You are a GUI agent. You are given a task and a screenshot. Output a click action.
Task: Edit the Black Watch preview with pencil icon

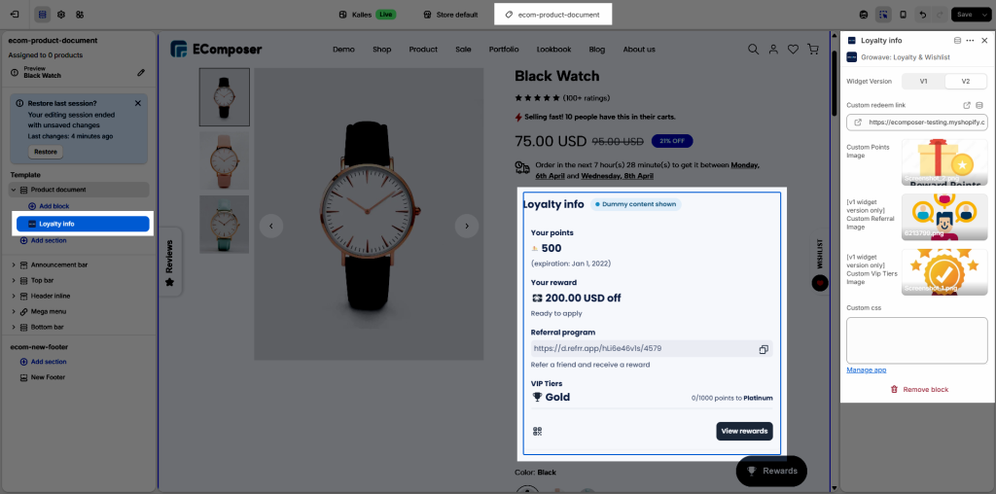[141, 72]
